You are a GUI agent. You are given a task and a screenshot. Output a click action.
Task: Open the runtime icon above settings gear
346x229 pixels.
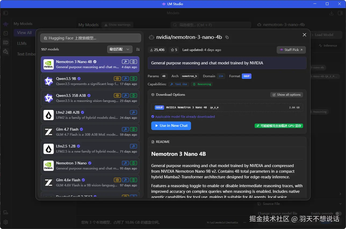[6, 213]
